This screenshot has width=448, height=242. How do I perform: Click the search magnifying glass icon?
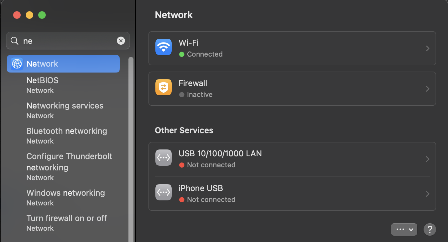click(15, 41)
